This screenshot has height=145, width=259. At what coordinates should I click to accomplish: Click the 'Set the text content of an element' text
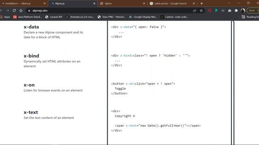coord(49,118)
